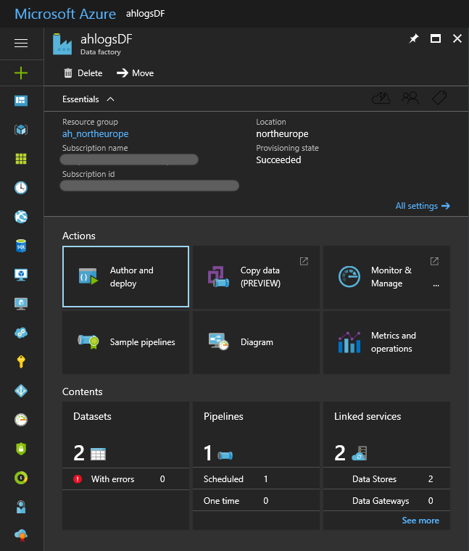This screenshot has height=551, width=469.
Task: Open App Services globe icon in sidebar
Action: [x=21, y=217]
